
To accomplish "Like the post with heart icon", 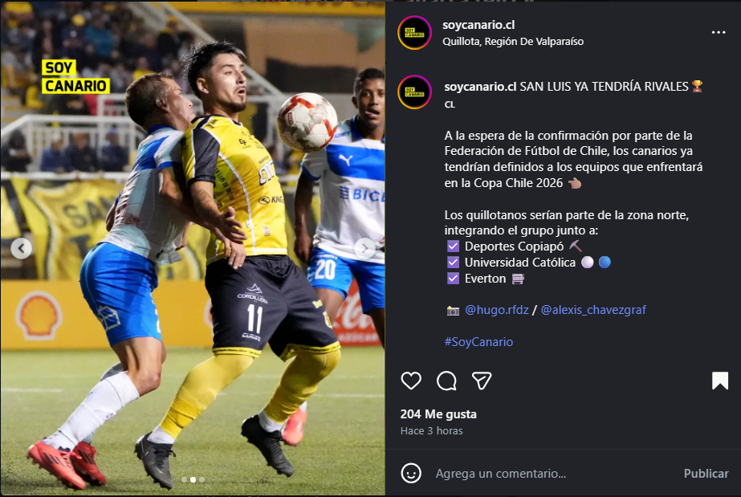I will click(411, 381).
